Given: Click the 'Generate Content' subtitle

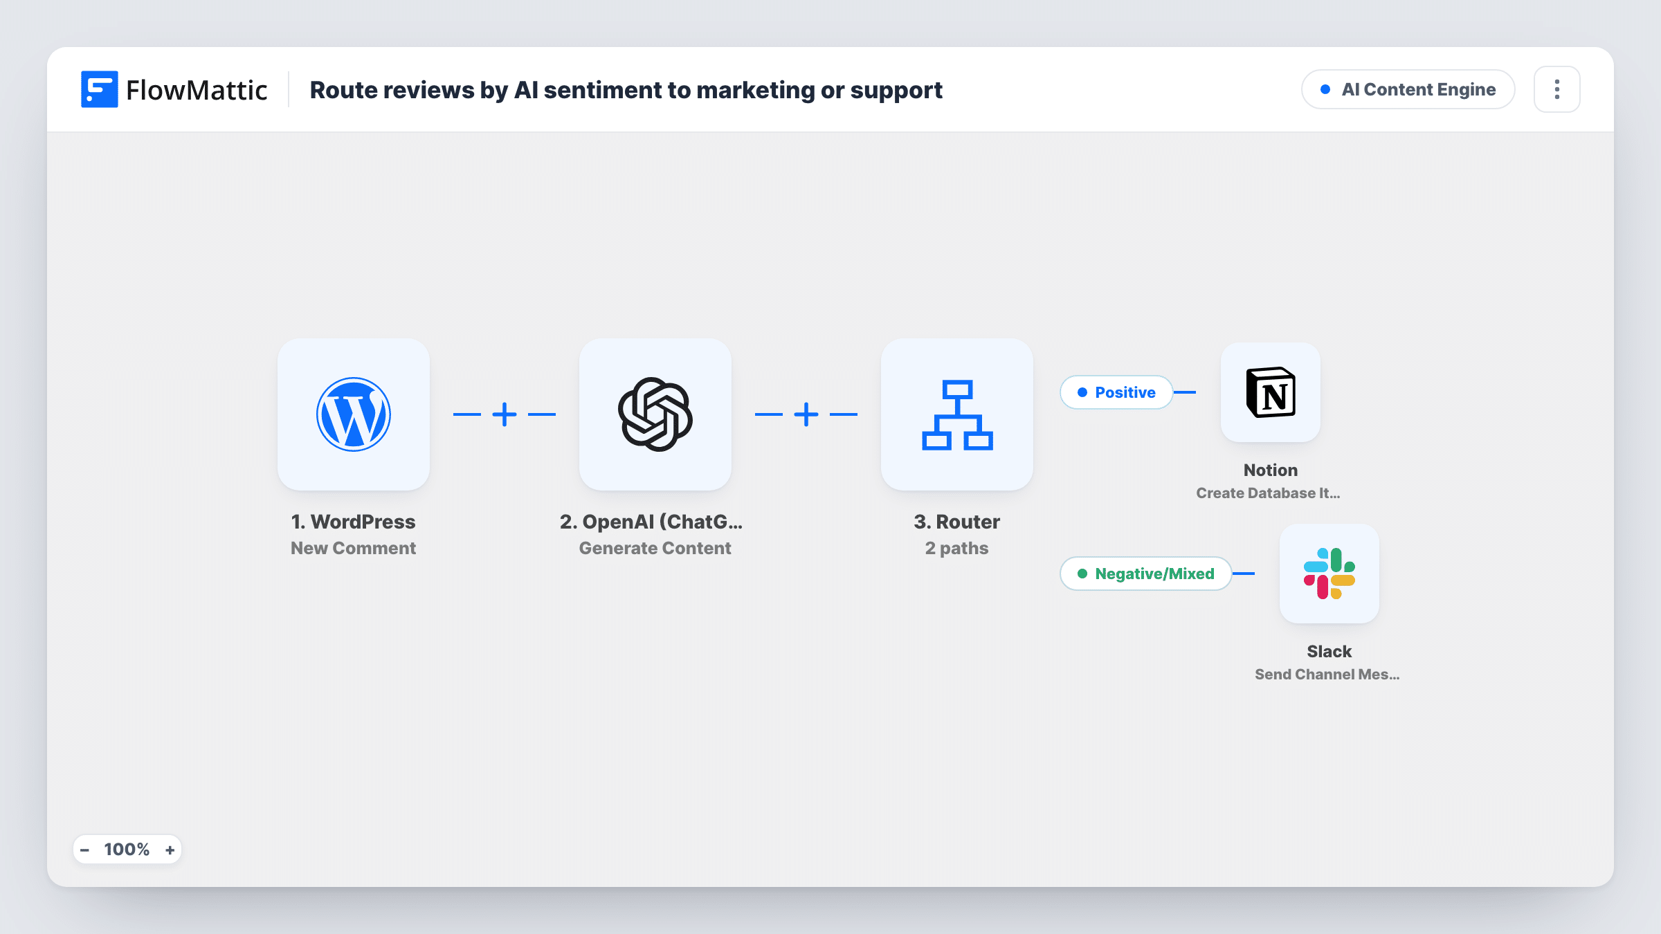Looking at the screenshot, I should click(x=655, y=548).
